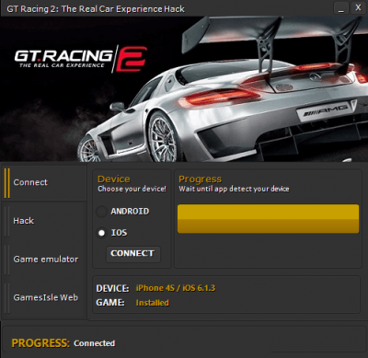Click the silver AMG car banner image
Screen dimensions: 368x358
[184, 89]
